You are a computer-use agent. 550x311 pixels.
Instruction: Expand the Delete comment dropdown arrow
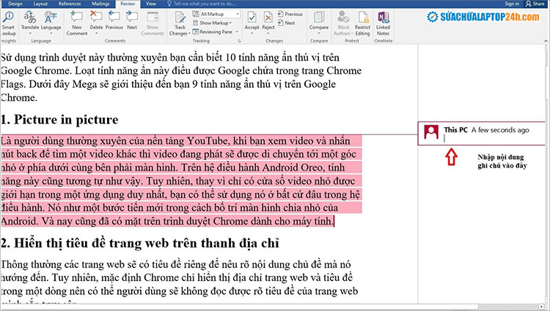click(96, 34)
